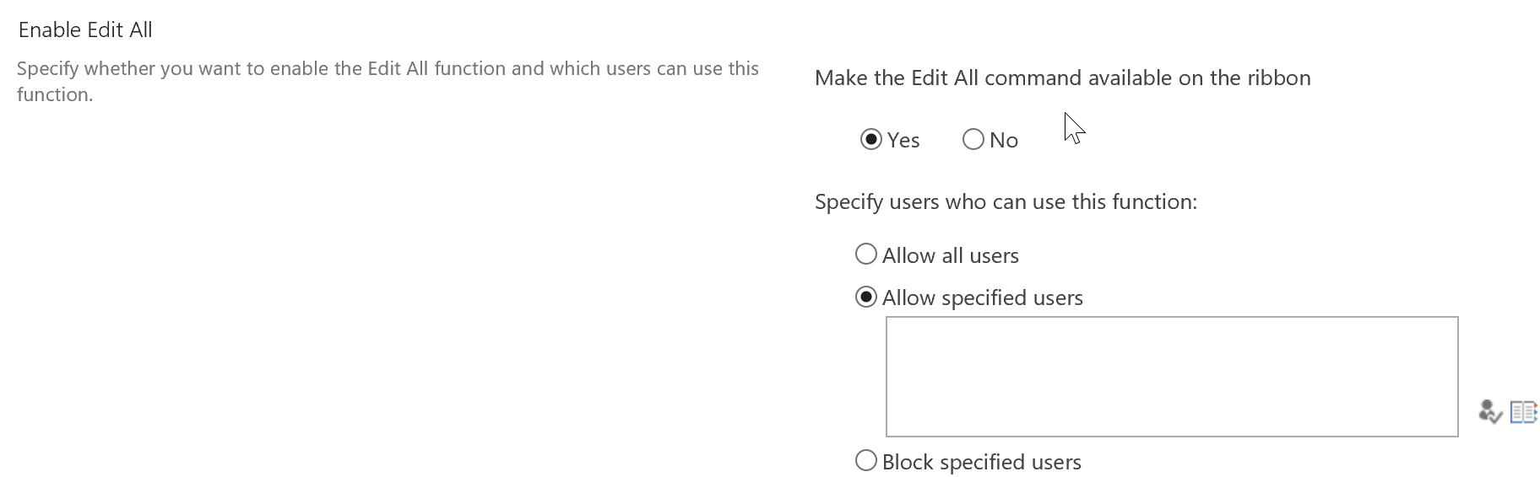Click the description line starting "Specify whether you want"
Viewport: 1540px width, 477px height.
tap(388, 68)
